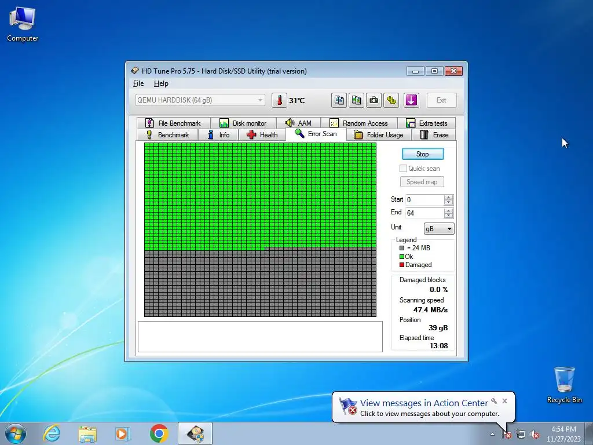Launch Internet Explorer from taskbar
593x445 pixels.
coord(52,433)
